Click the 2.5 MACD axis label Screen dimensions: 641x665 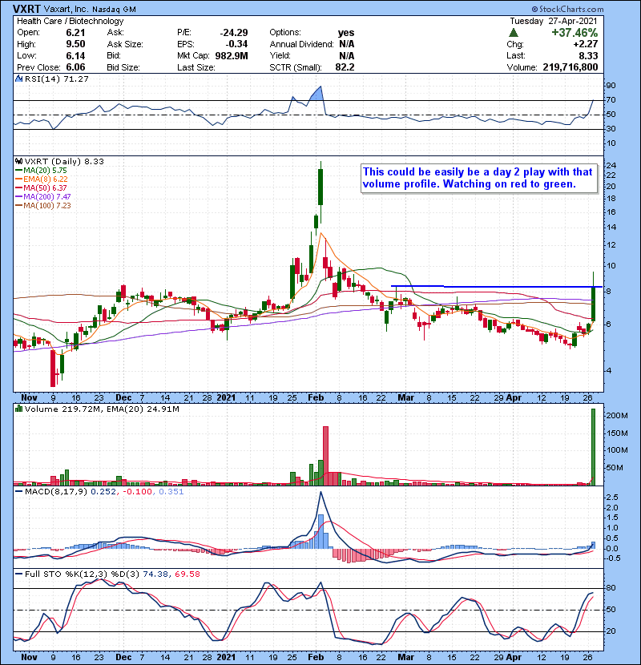point(611,497)
